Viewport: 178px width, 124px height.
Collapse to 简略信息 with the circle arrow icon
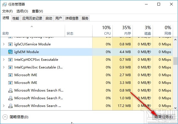coord(5,117)
